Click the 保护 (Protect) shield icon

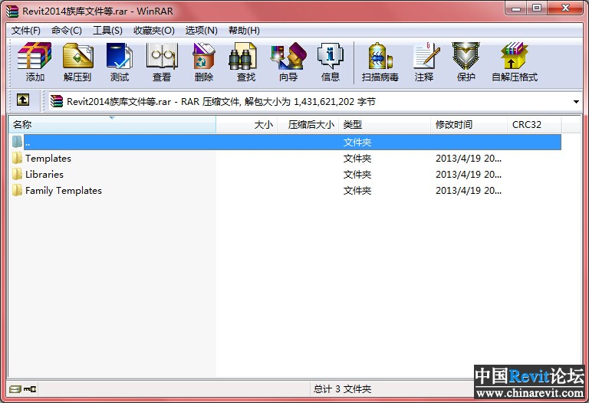466,56
